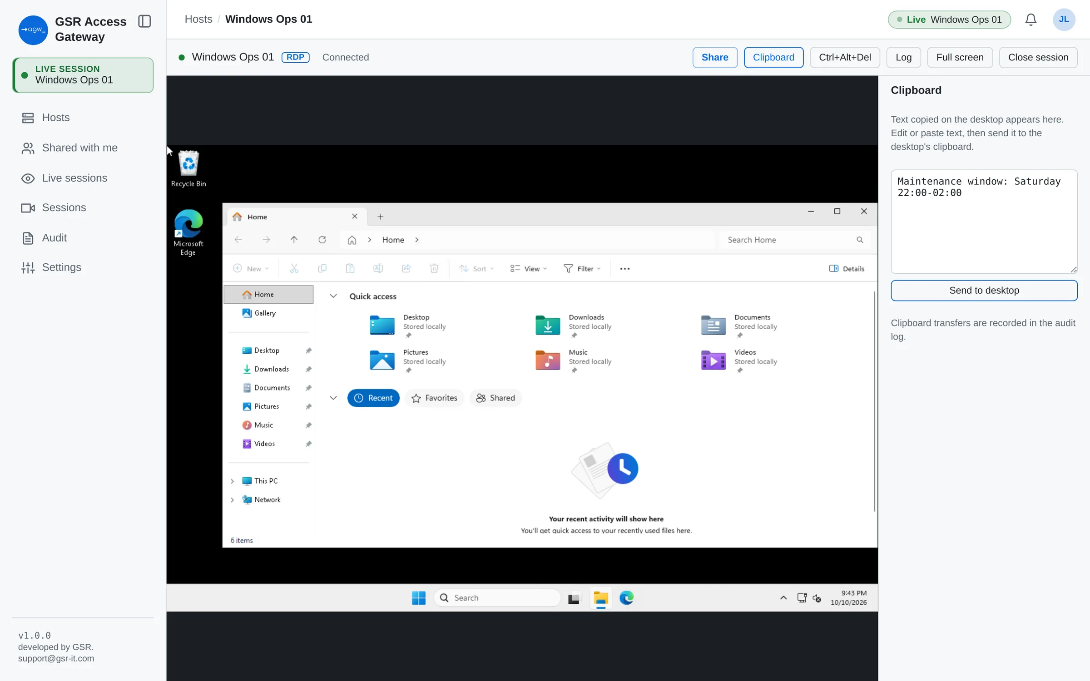Enter Full screen mode
This screenshot has height=681, width=1090.
960,57
